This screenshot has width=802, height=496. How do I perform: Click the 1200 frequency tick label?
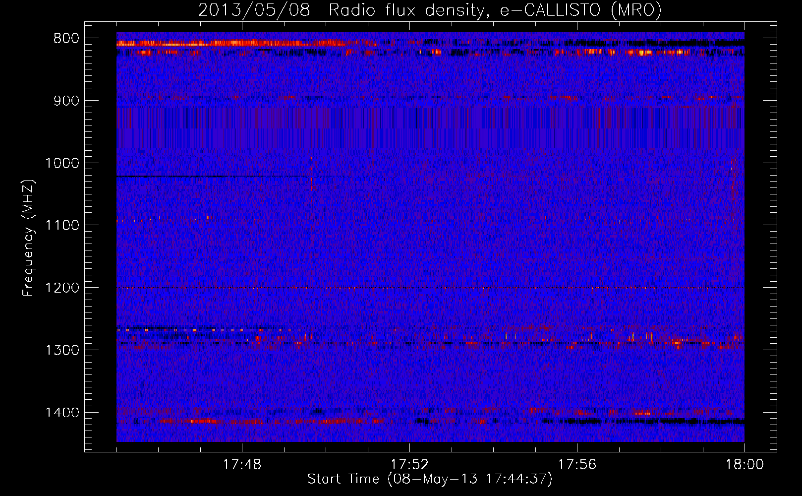click(x=62, y=288)
